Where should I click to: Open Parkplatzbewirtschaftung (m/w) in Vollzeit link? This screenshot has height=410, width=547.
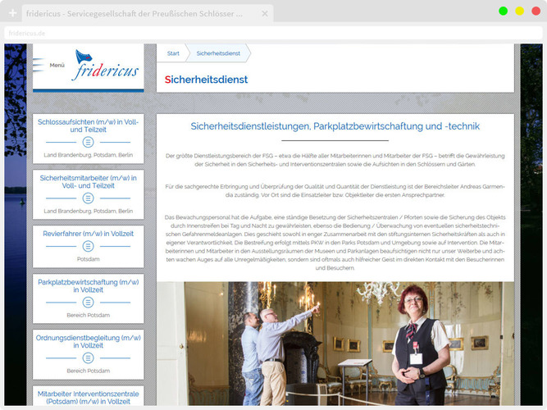[x=88, y=285]
